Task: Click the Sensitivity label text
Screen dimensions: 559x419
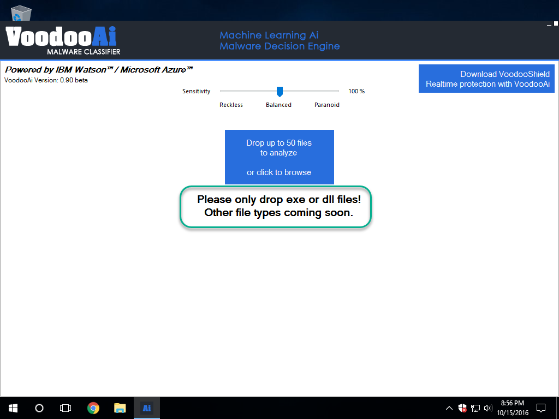Action: (197, 91)
